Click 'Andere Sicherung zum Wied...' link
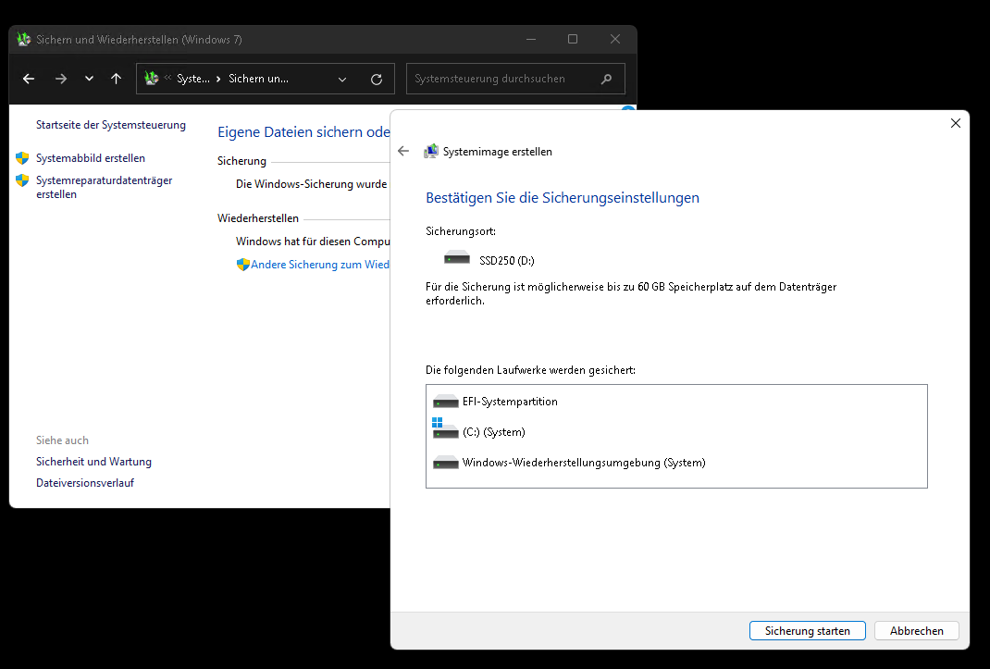990x669 pixels. pos(319,264)
